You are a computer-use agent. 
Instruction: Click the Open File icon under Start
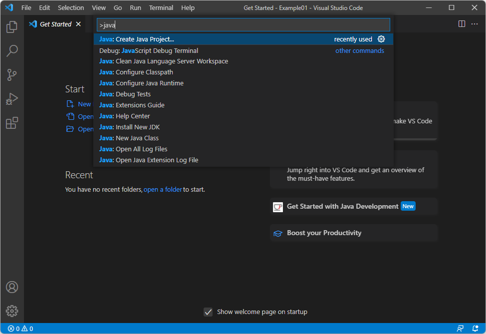pos(70,116)
